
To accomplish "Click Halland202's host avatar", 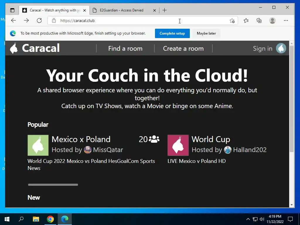I will [x=228, y=150].
